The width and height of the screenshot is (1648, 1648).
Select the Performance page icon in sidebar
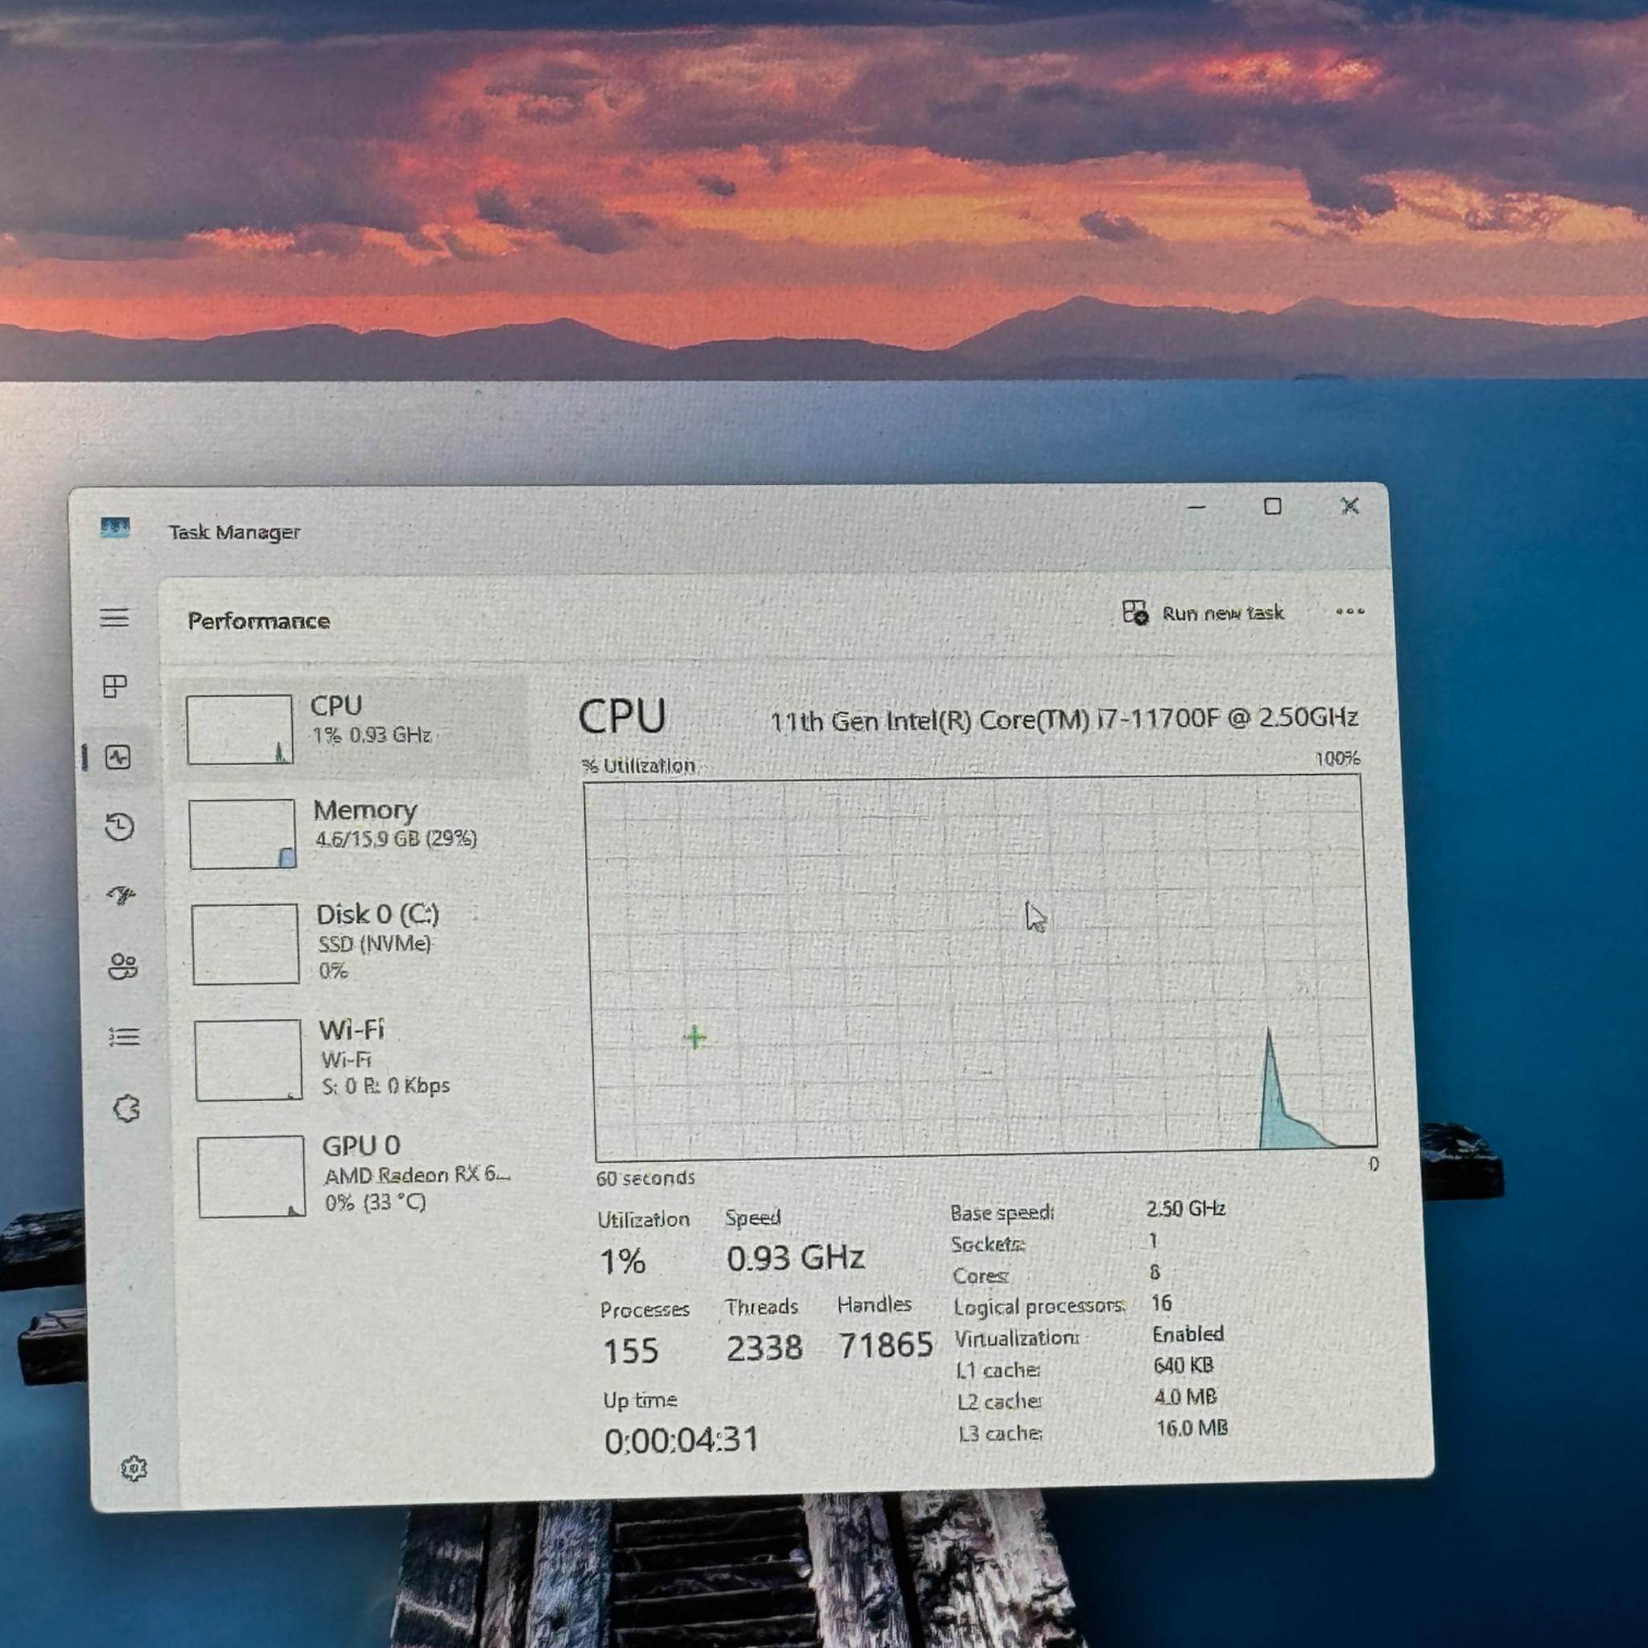pyautogui.click(x=117, y=756)
